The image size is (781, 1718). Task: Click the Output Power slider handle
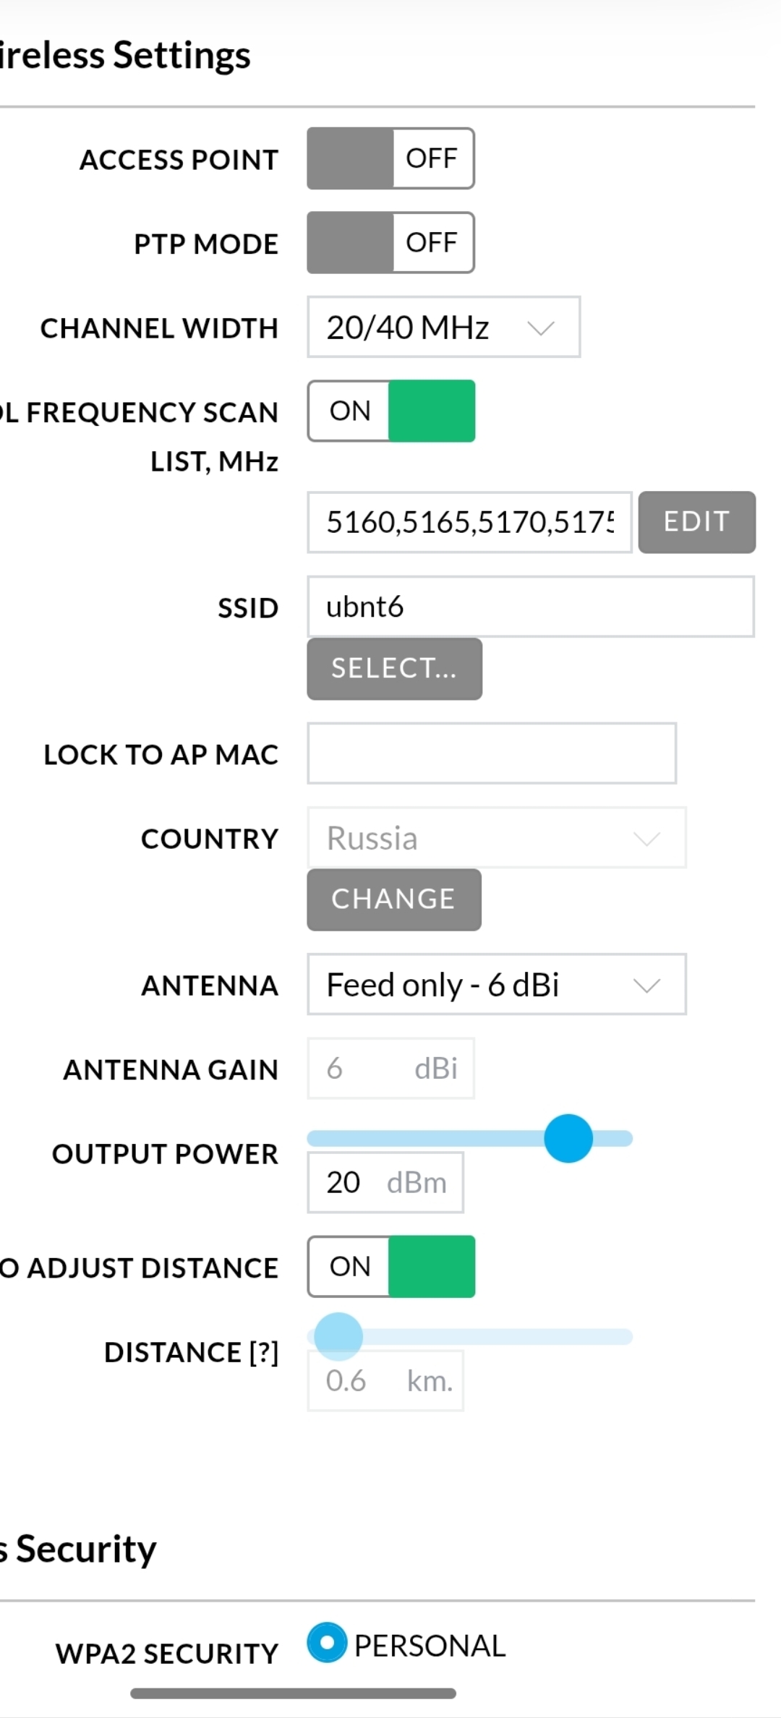[x=568, y=1138]
